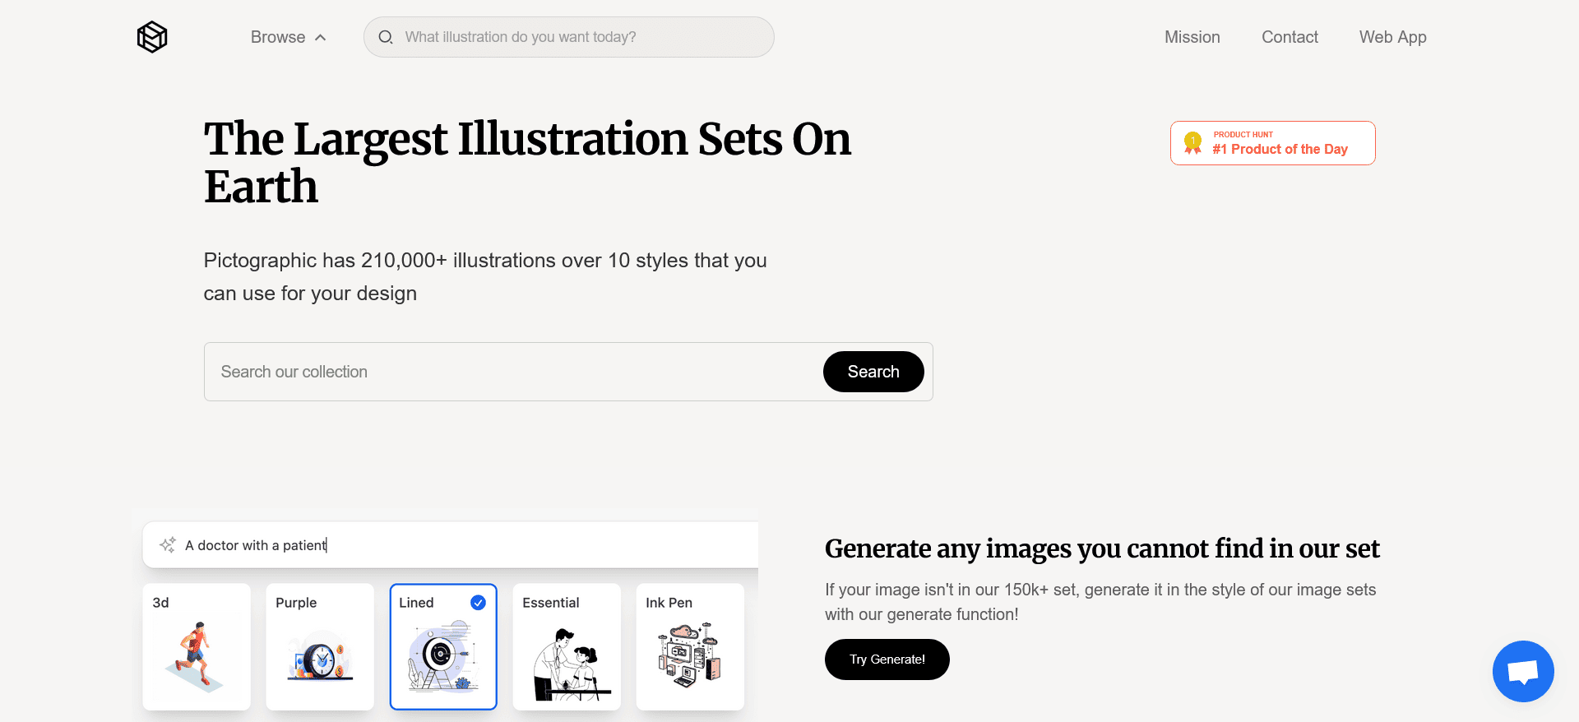Click the Pictographic cube logo
1579x722 pixels.
(x=152, y=37)
